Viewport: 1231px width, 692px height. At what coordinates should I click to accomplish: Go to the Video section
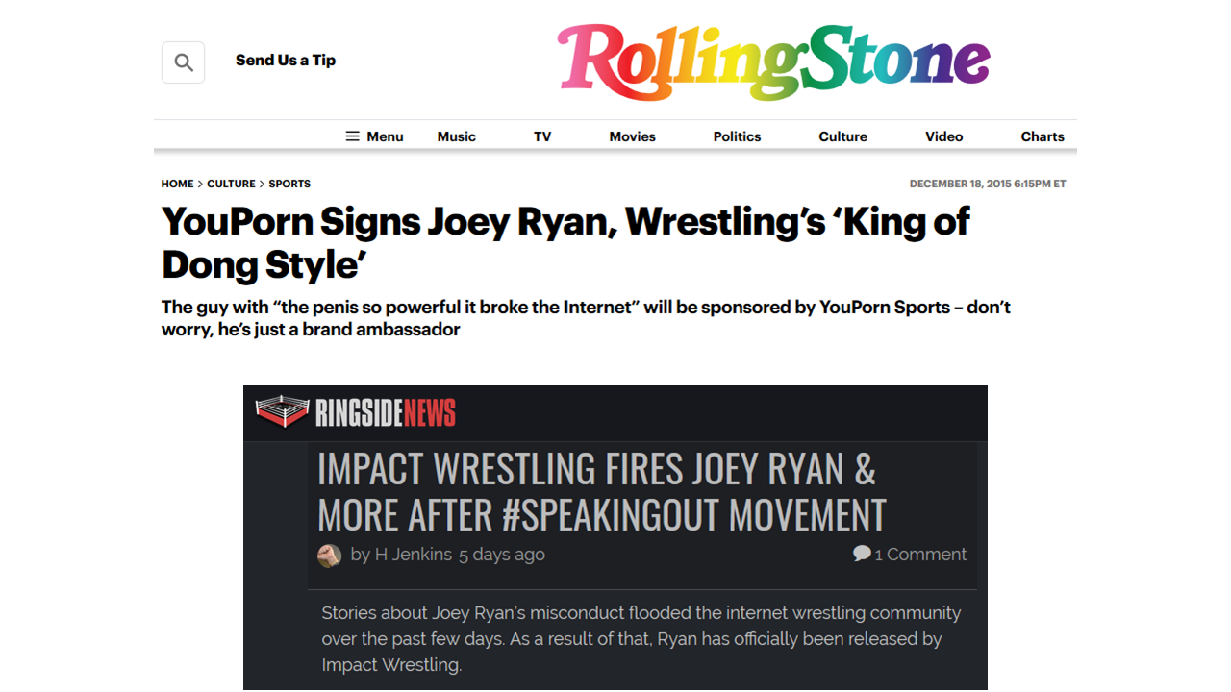(x=943, y=136)
